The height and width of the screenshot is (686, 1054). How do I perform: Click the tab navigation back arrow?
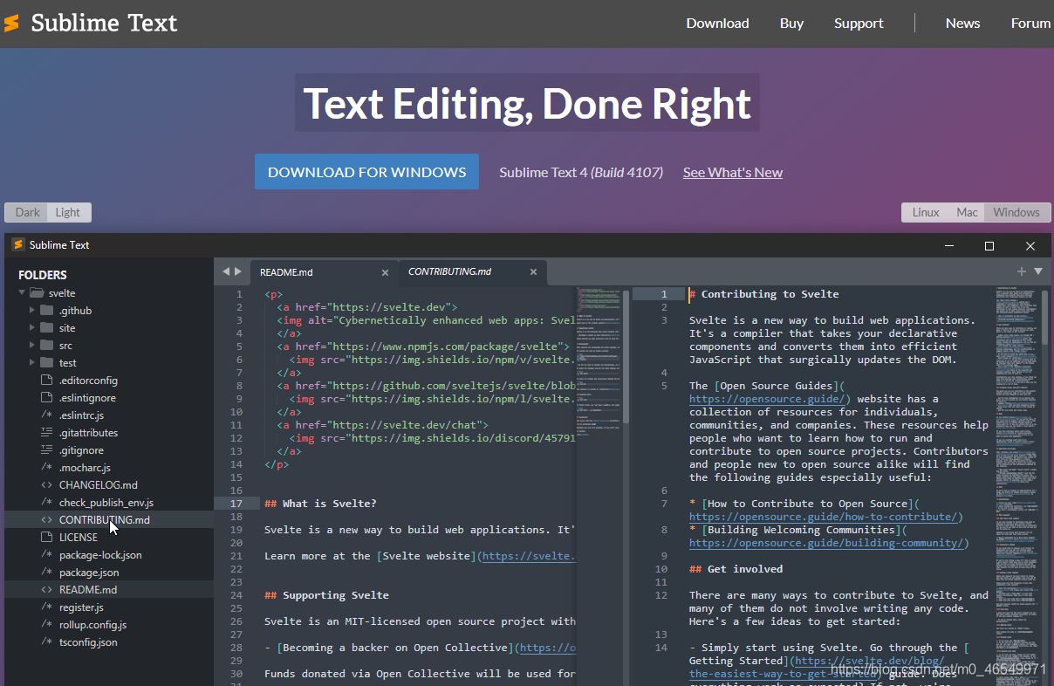pos(225,272)
